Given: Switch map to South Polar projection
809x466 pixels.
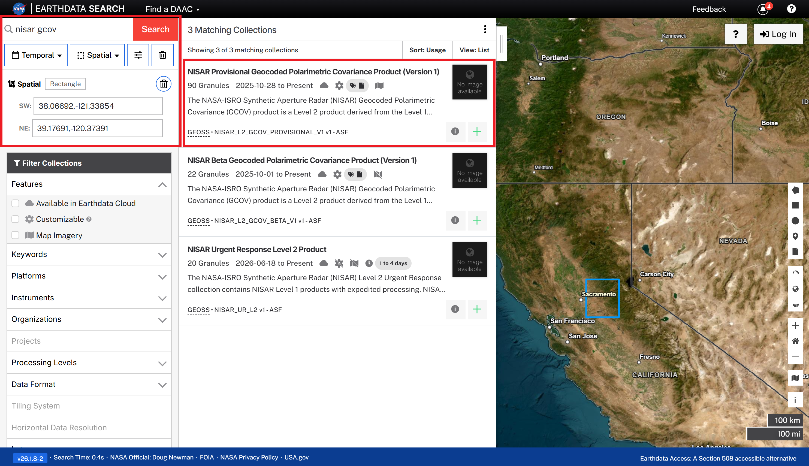Looking at the screenshot, I should pos(795,304).
